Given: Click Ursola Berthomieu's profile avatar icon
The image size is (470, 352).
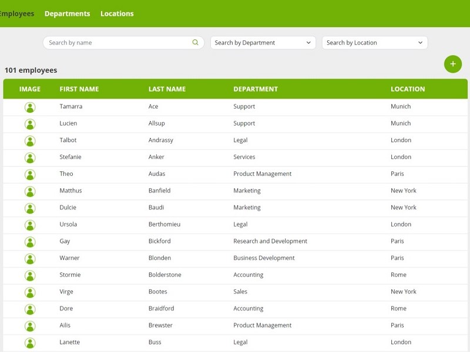Looking at the screenshot, I should (x=30, y=225).
